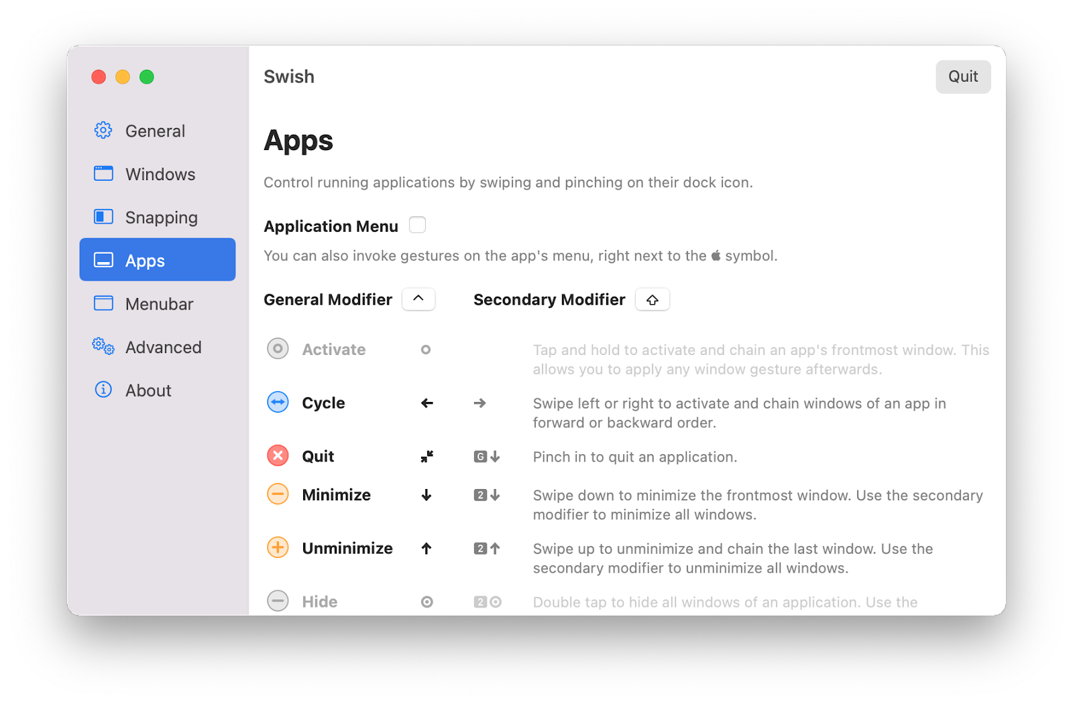Screen dimensions: 1073x704
Task: Click the Swish window title
Action: click(x=289, y=76)
